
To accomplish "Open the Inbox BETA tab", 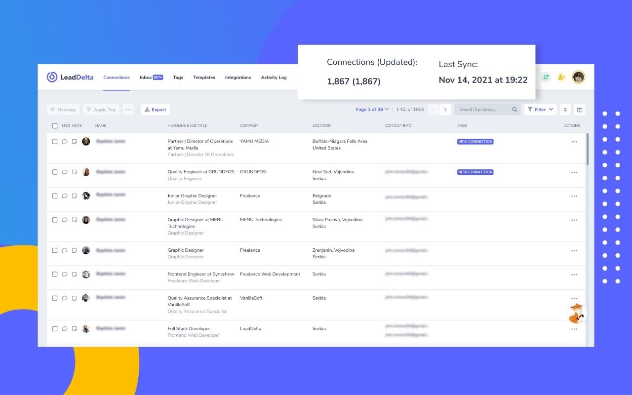I will [151, 78].
